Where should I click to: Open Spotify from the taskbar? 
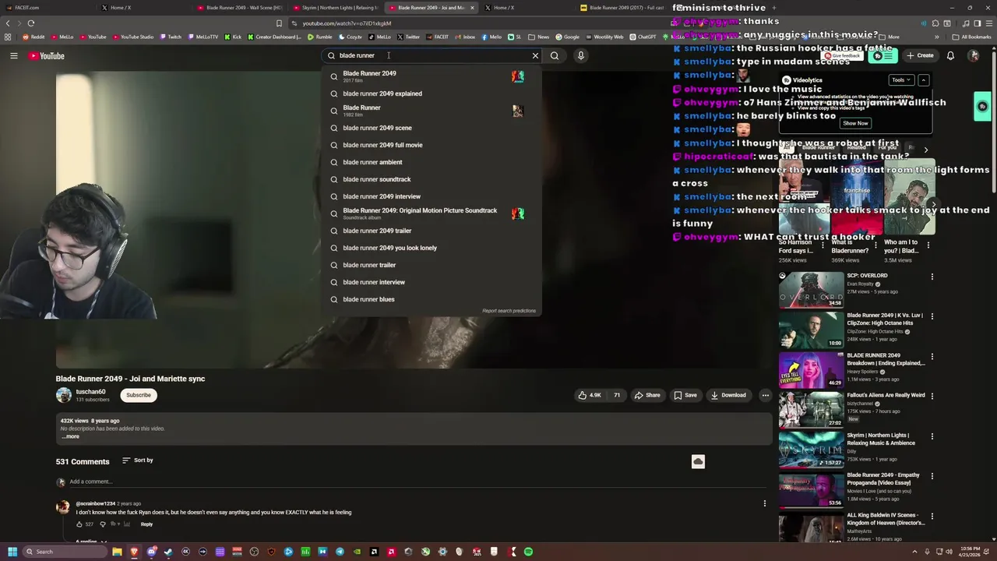click(528, 552)
